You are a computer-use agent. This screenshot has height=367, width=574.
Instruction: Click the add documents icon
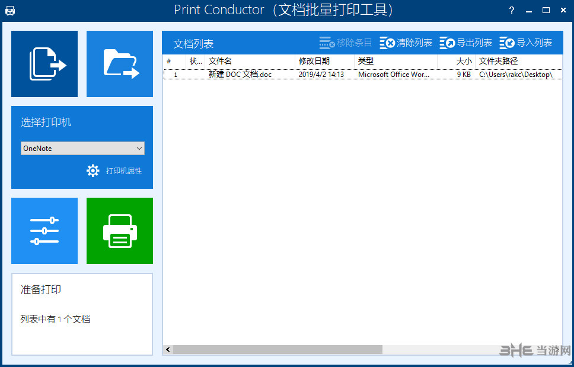(x=44, y=63)
